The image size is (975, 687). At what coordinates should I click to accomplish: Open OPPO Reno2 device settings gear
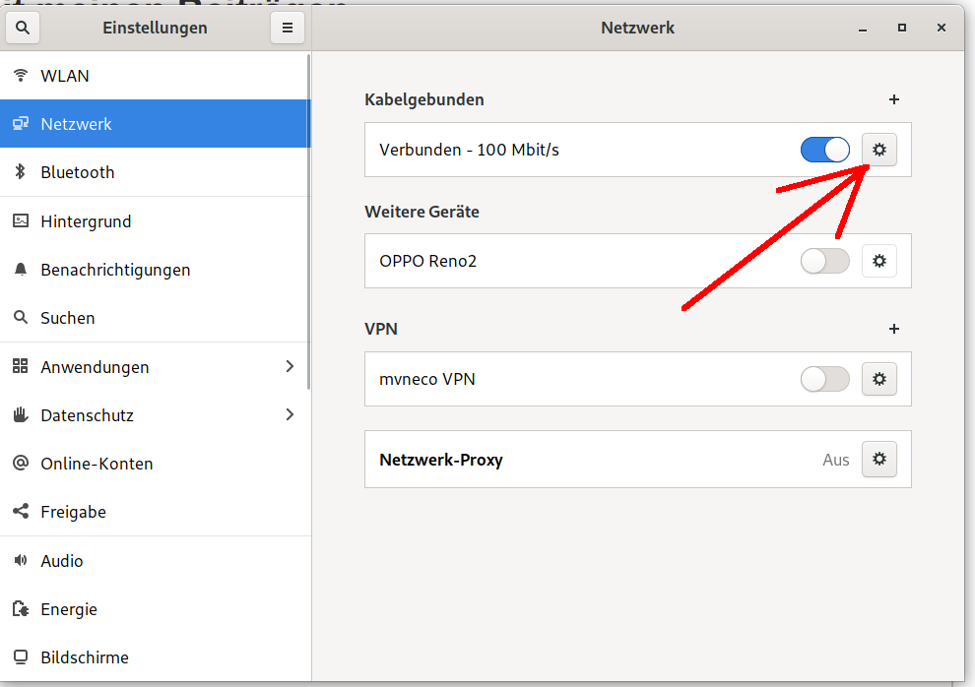click(878, 261)
